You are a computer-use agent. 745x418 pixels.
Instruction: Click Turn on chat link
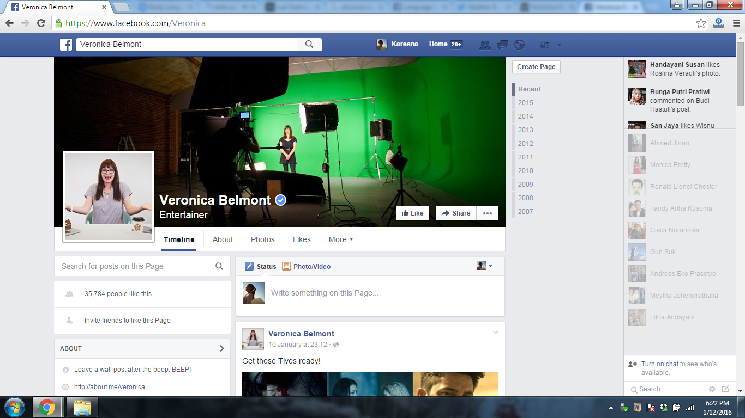(660, 364)
